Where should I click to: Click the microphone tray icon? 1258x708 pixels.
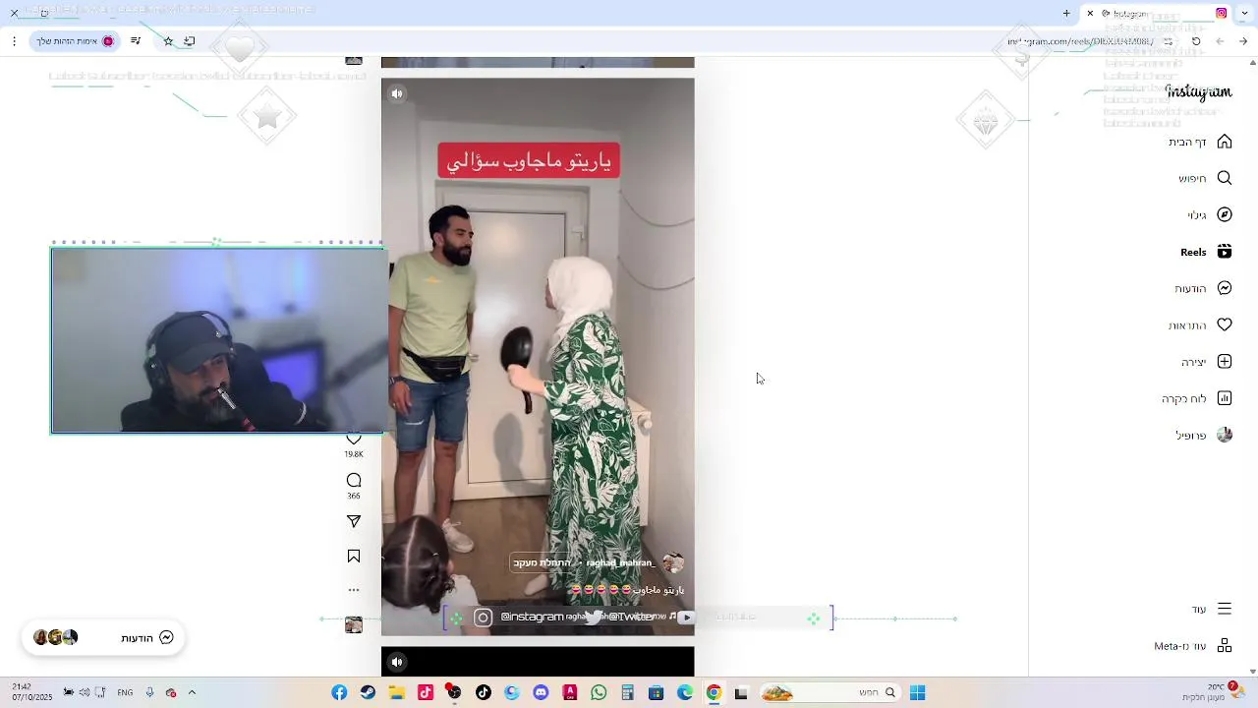[x=149, y=692]
